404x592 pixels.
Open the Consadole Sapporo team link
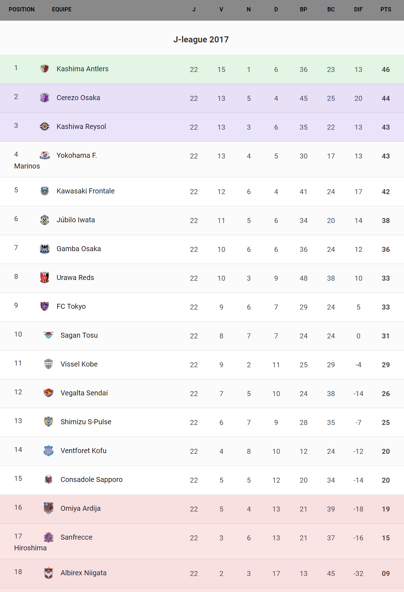(92, 479)
